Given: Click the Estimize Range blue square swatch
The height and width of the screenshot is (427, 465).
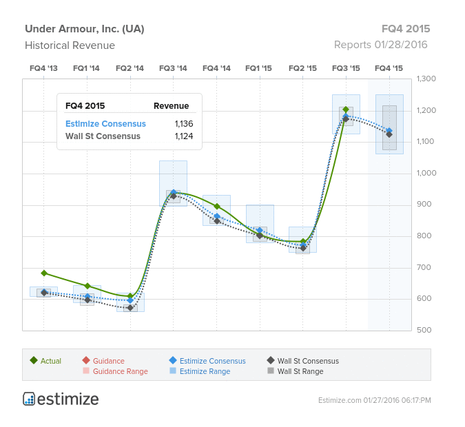Looking at the screenshot, I should pos(173,371).
